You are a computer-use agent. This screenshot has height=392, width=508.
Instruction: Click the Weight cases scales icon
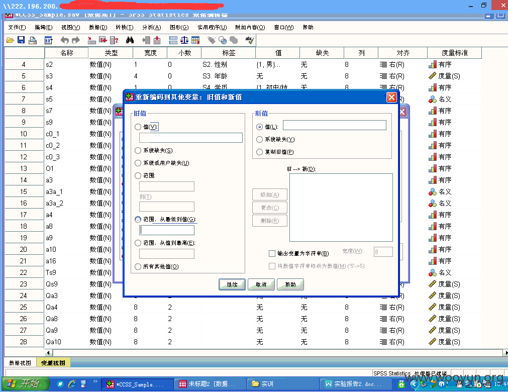pos(184,40)
